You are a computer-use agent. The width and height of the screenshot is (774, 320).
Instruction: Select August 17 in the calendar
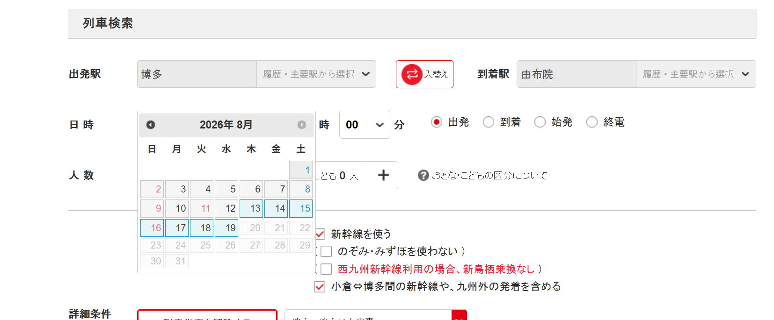pyautogui.click(x=177, y=228)
